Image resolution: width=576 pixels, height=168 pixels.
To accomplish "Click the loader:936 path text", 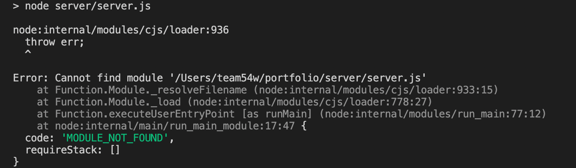I will click(x=121, y=30).
